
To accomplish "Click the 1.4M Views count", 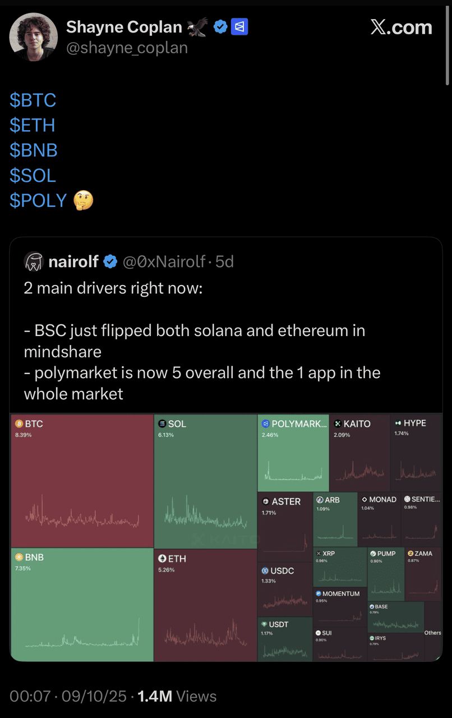I will point(177,696).
